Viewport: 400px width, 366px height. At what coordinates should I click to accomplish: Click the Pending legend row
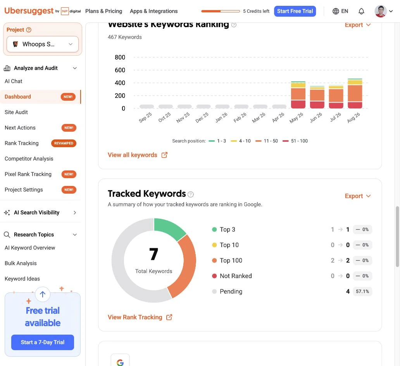coord(292,292)
